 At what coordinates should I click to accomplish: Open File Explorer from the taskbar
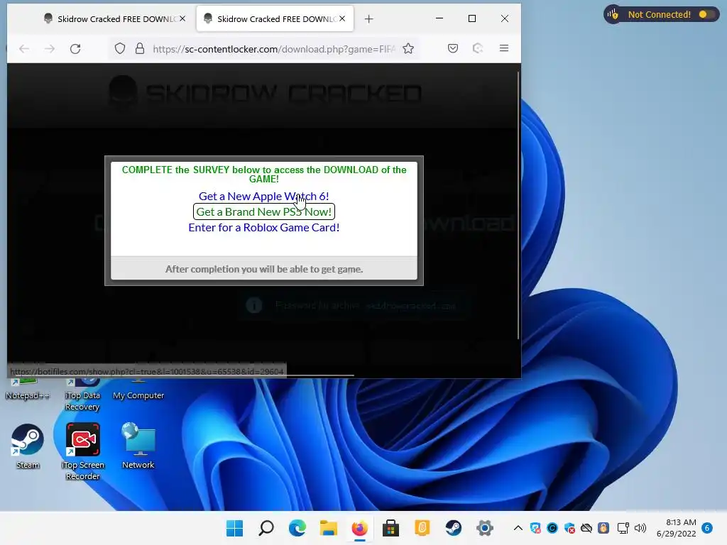click(x=328, y=528)
